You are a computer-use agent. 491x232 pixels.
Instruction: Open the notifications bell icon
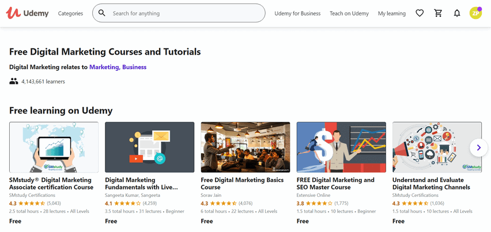click(x=457, y=13)
